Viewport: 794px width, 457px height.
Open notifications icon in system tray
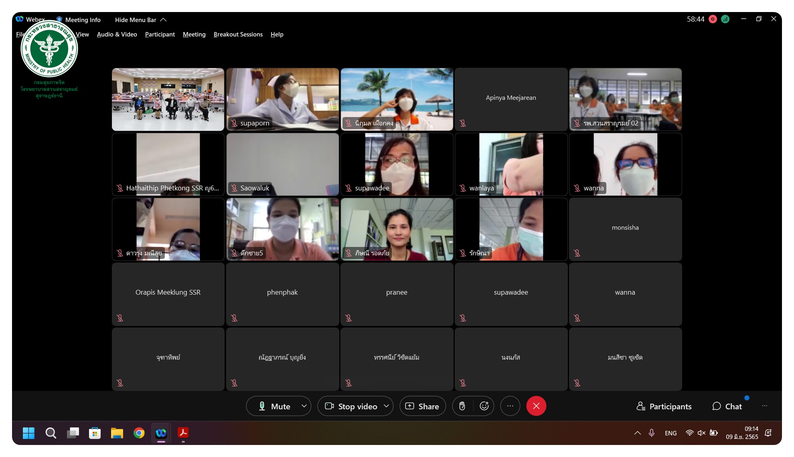tap(768, 433)
